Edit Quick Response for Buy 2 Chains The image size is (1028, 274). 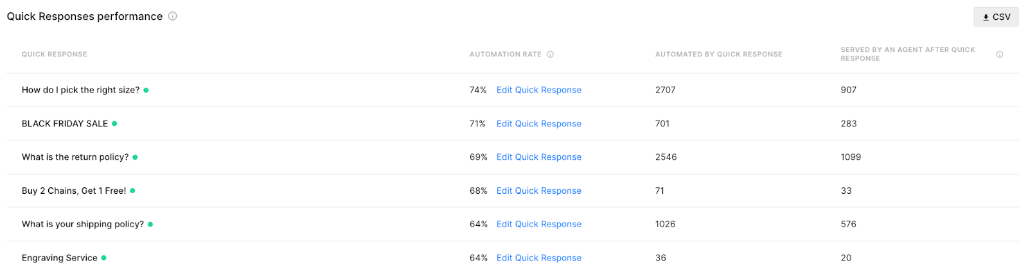coord(539,191)
